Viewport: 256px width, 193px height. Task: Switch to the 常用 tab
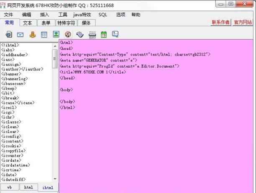click(10, 23)
